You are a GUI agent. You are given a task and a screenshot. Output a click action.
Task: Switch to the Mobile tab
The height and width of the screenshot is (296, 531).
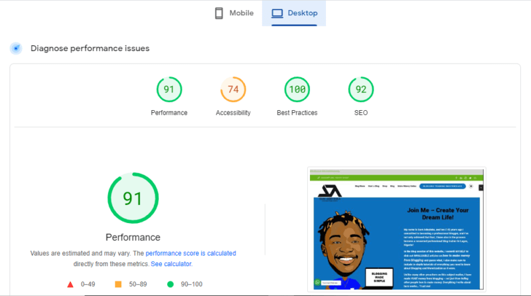coord(234,13)
